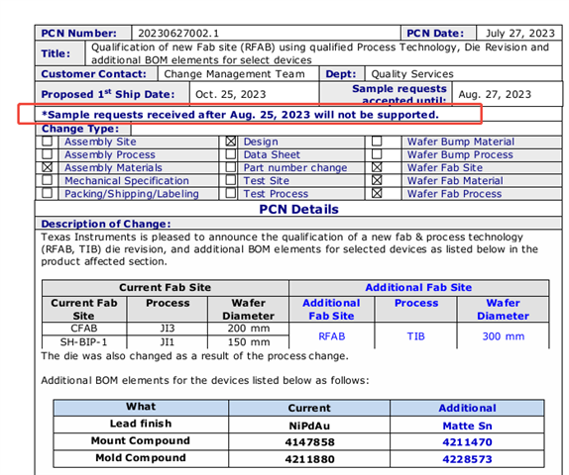Uncheck the Design checkbox
The height and width of the screenshot is (475, 569).
pos(231,141)
